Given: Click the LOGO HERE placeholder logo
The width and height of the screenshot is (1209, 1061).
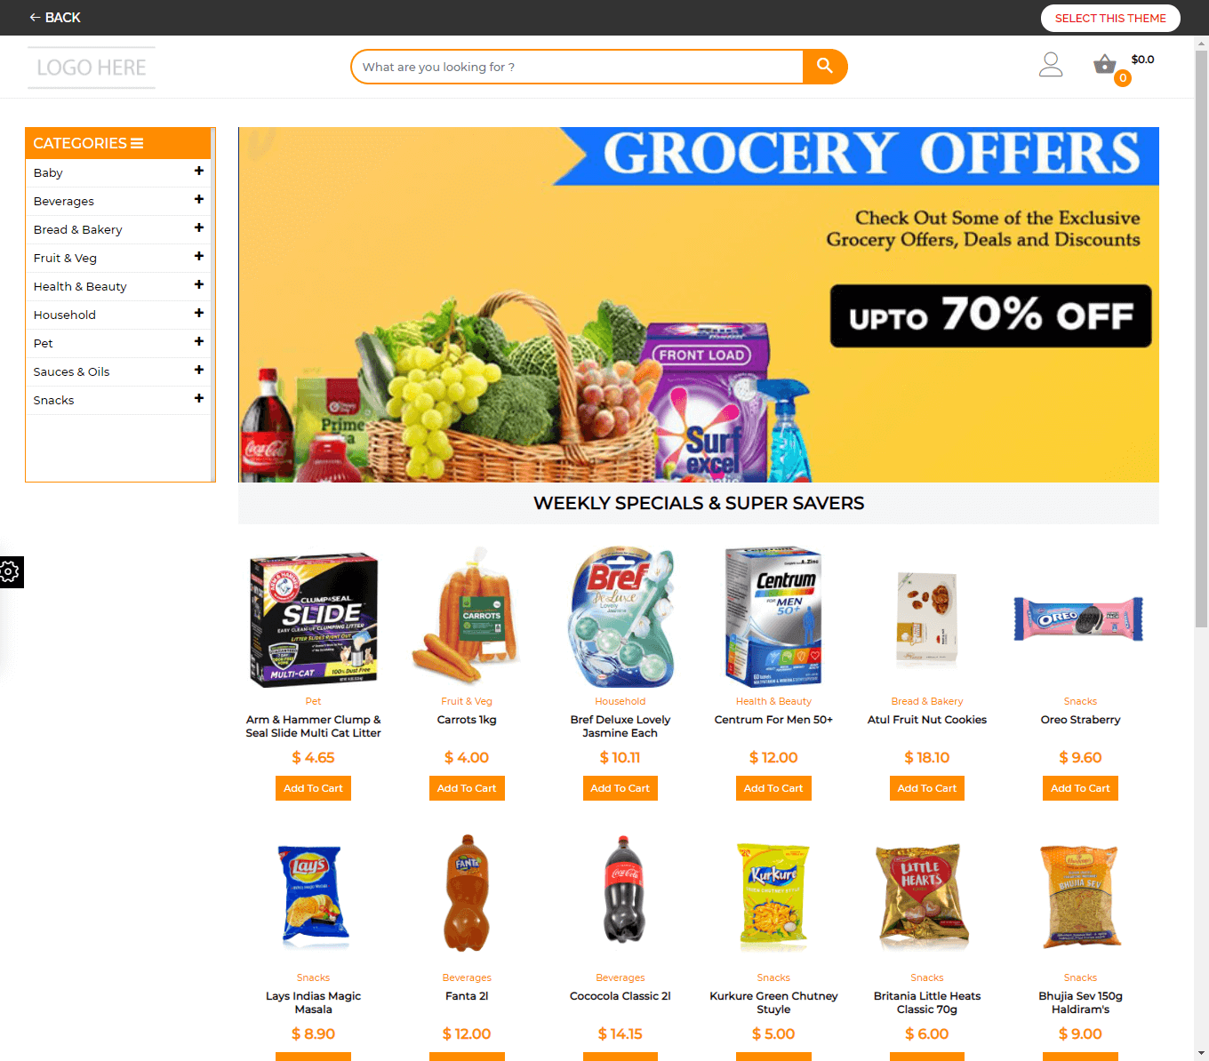Looking at the screenshot, I should 92,68.
